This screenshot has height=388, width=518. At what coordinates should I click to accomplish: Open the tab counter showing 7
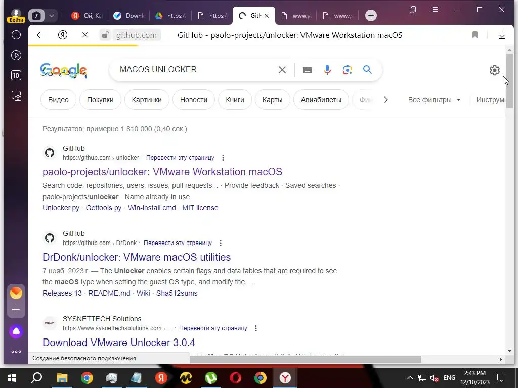pyautogui.click(x=36, y=16)
